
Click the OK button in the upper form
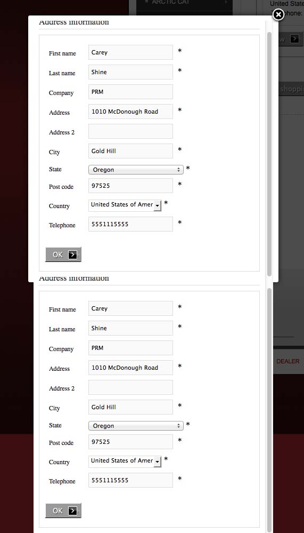pos(63,254)
